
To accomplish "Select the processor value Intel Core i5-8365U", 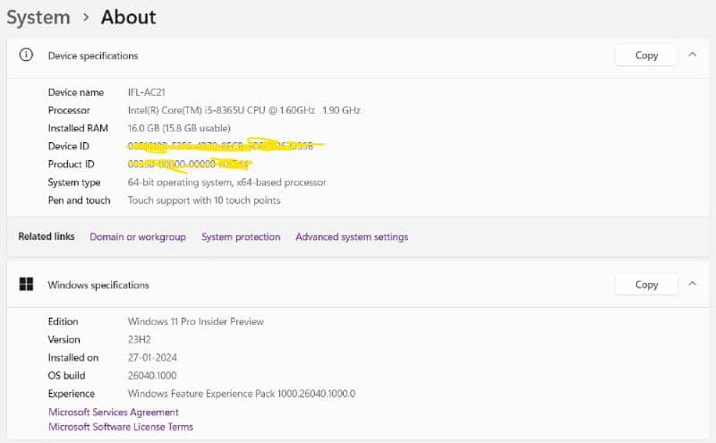I will (x=243, y=110).
